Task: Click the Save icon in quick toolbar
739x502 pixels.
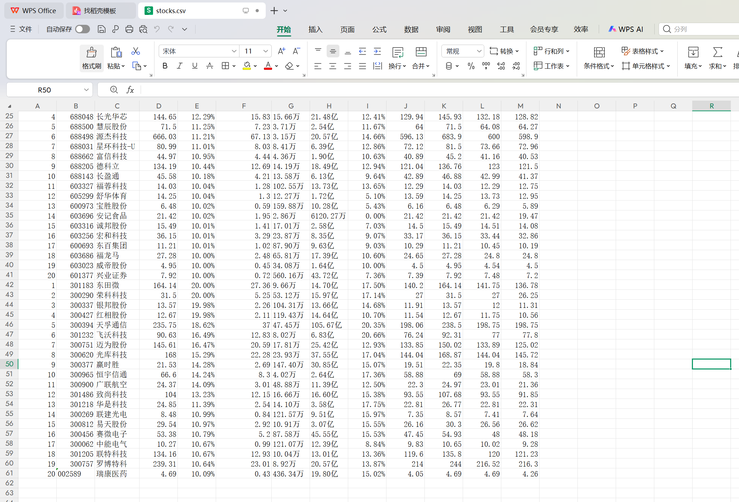Action: [101, 29]
